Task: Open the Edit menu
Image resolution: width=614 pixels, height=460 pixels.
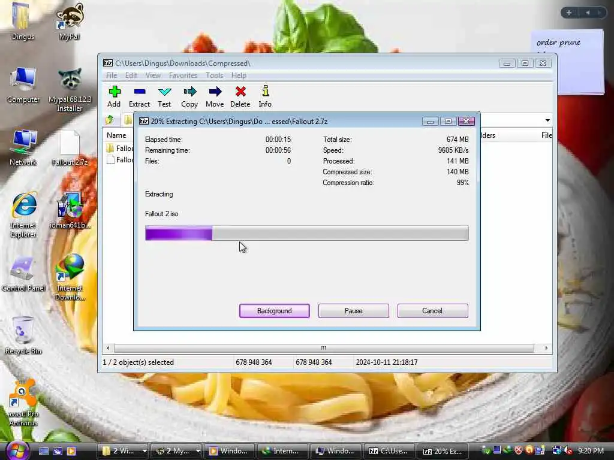Action: [131, 75]
